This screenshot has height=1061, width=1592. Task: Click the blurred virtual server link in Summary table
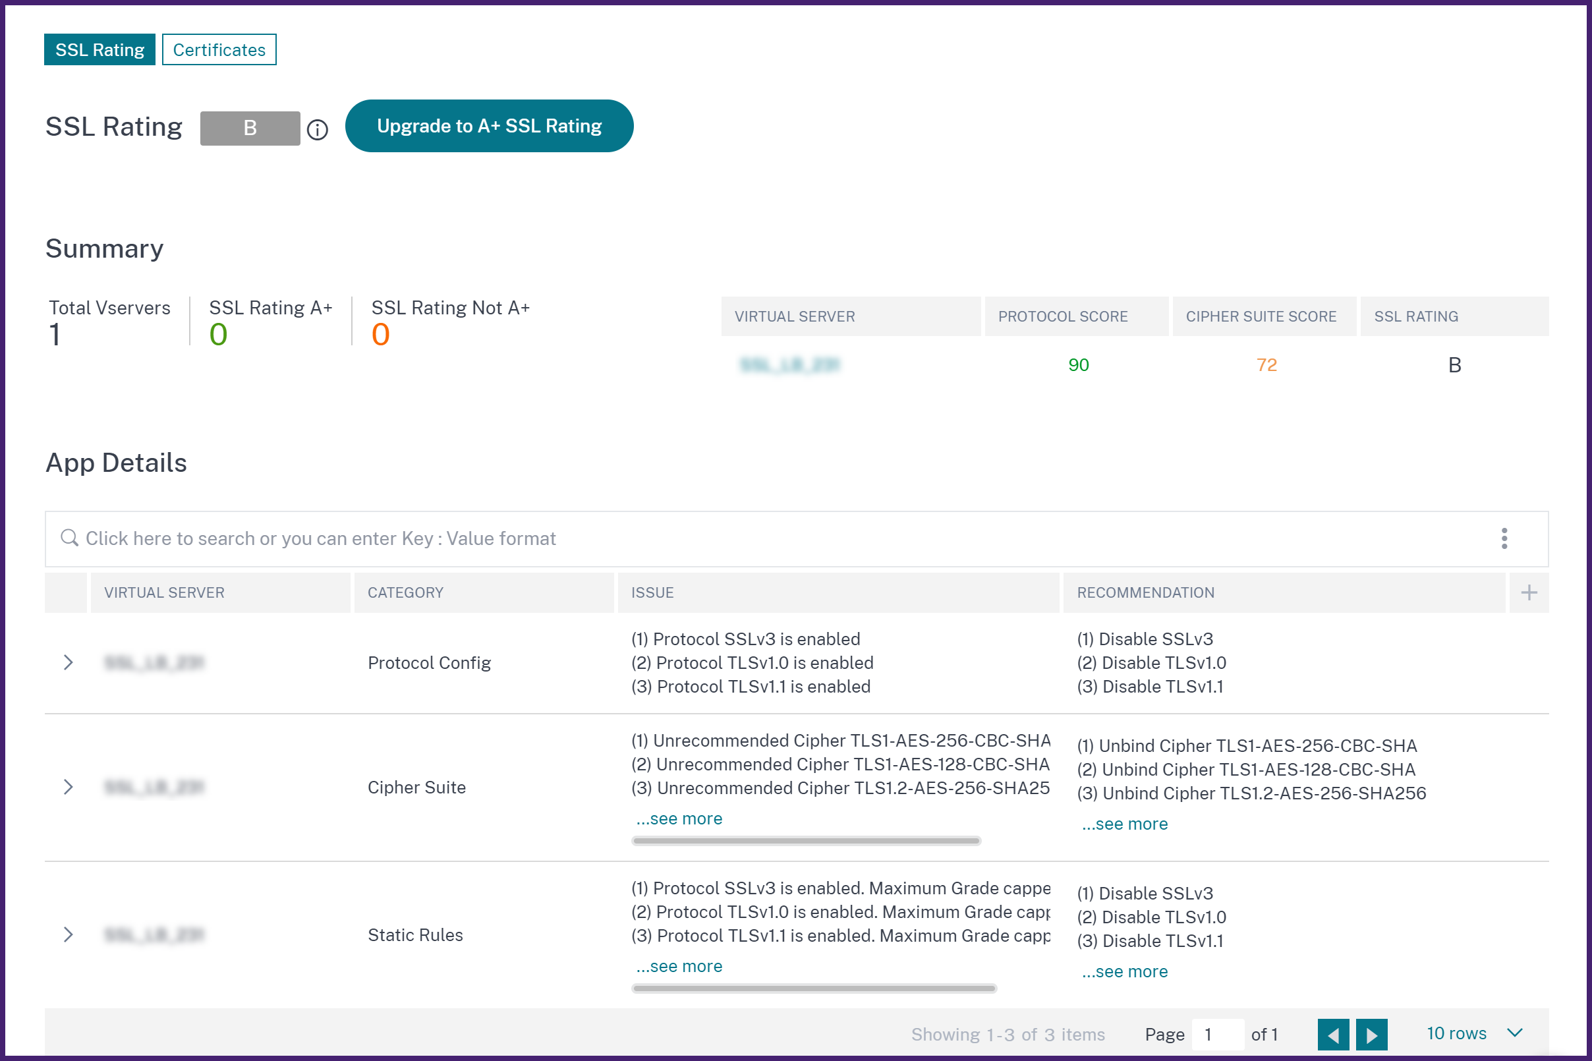789,365
